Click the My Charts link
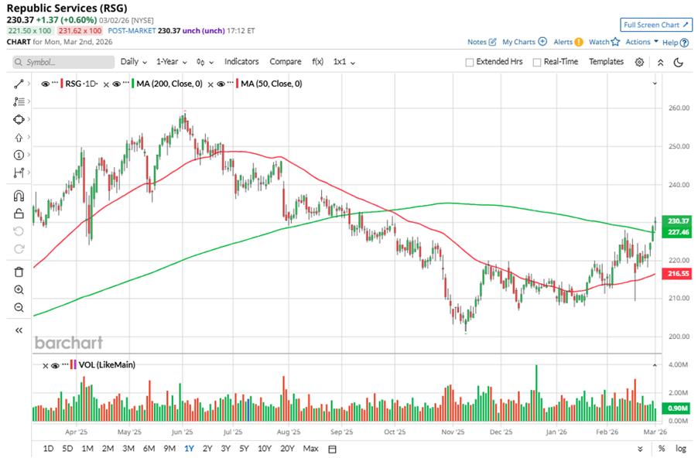The height and width of the screenshot is (458, 698). [518, 42]
